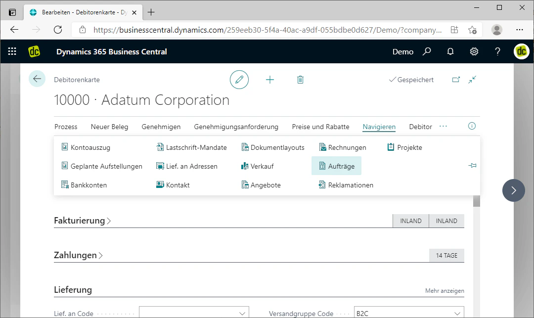Click the Navigieren menu tab

point(379,127)
